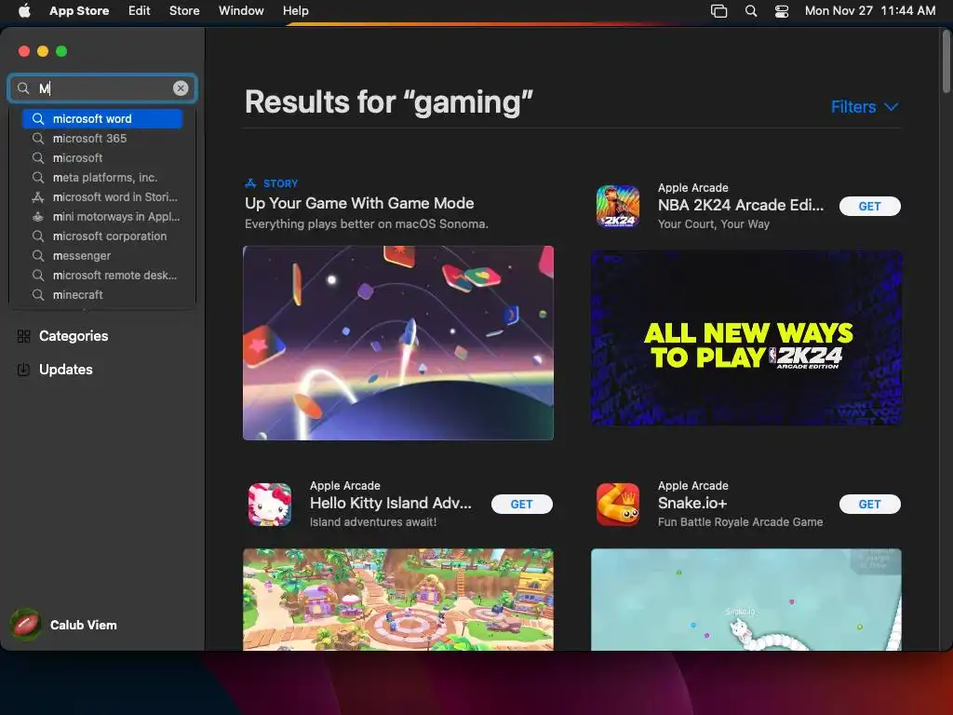Pick the plain 'microsoft' suggestion
The image size is (953, 715).
click(102, 157)
